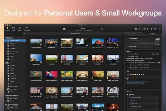Select the HEVC 4K sample thumbnail

(x=36, y=43)
